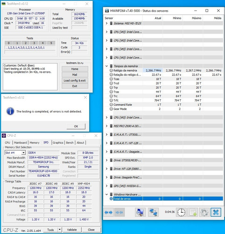Expand the GPU [#0]: NVIDIA group

106,186
